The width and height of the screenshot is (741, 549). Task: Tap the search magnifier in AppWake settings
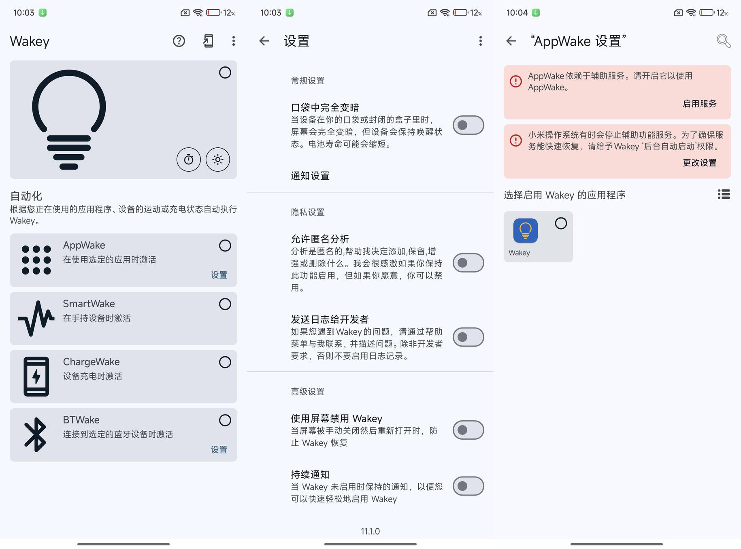(723, 41)
